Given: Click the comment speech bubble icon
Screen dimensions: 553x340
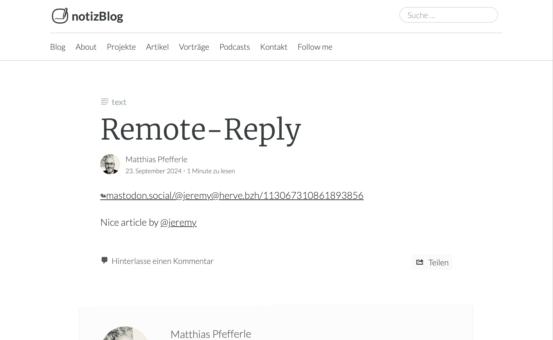Looking at the screenshot, I should (x=104, y=260).
